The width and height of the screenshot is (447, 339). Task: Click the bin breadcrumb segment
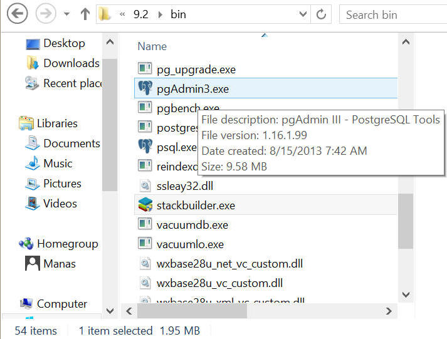pos(178,14)
